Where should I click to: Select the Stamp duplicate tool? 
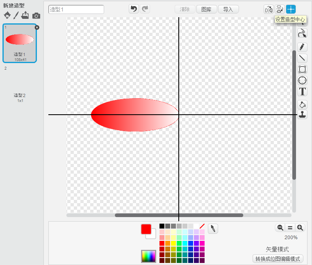302,115
